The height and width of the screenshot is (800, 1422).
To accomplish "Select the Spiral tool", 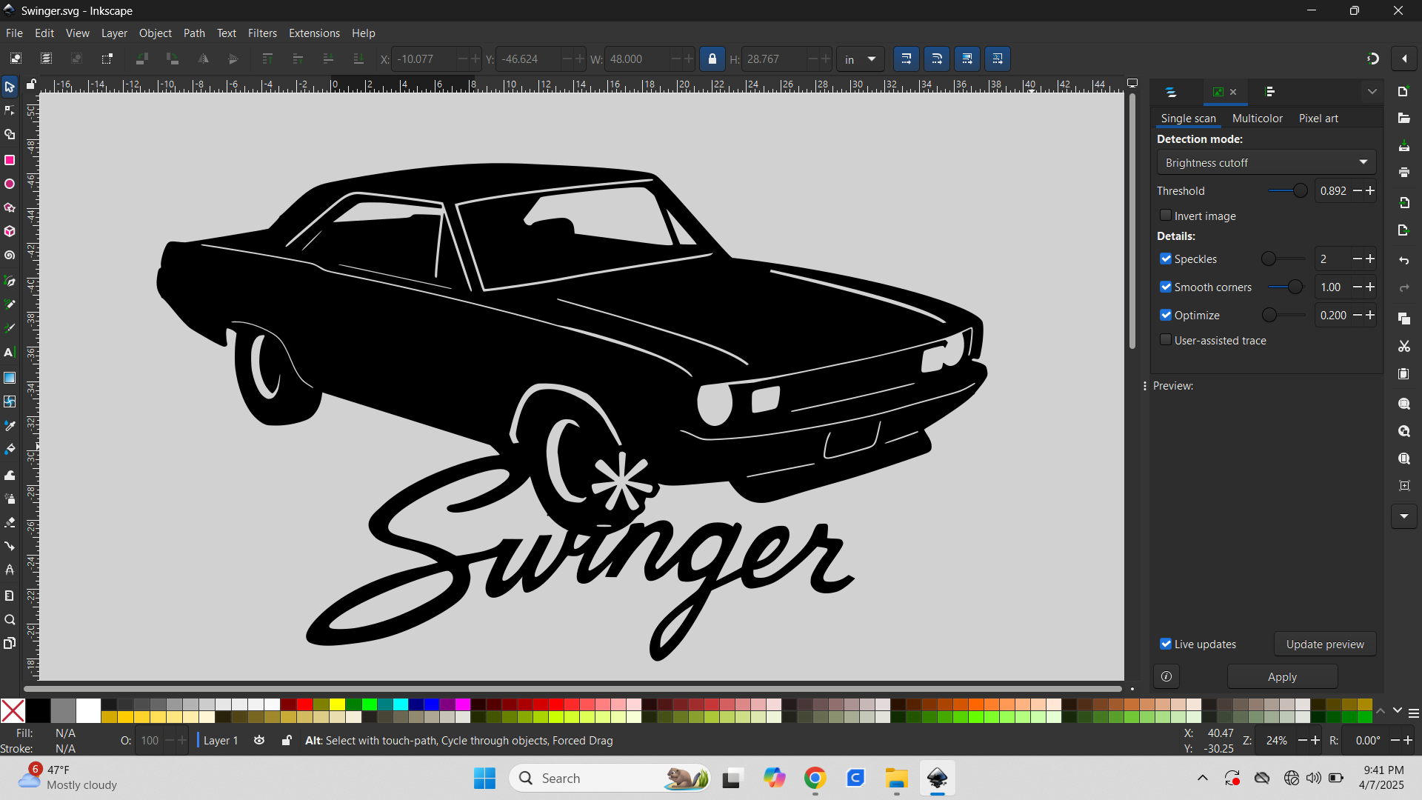I will click(10, 256).
